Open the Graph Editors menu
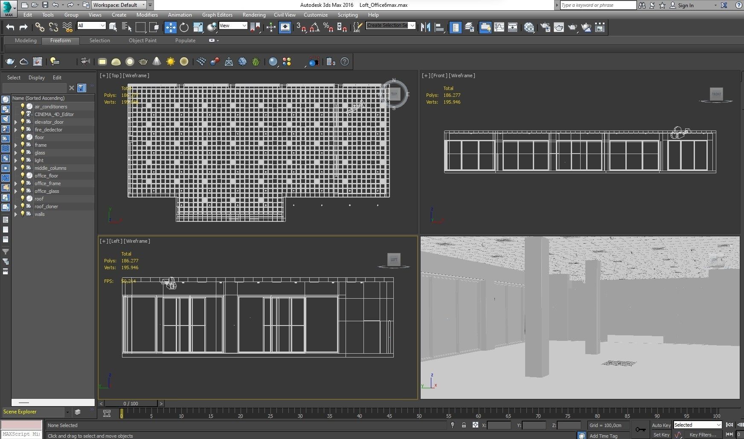Viewport: 744px width, 439px height. pyautogui.click(x=217, y=15)
